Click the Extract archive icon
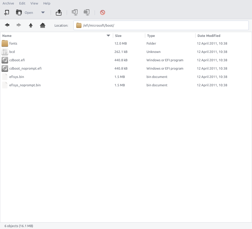 click(59, 13)
